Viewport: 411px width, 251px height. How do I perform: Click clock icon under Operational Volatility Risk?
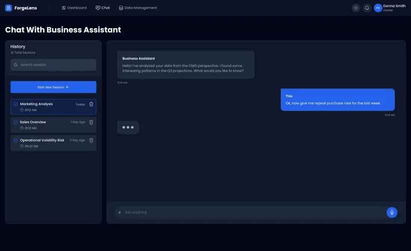[x=22, y=146]
